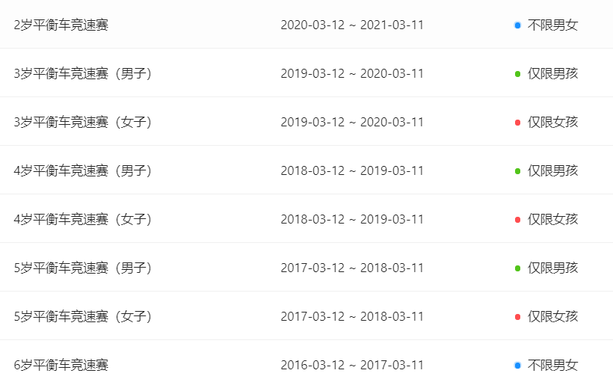Select 3岁平衡车竞速赛(女子) event name
This screenshot has width=613, height=388.
point(82,122)
